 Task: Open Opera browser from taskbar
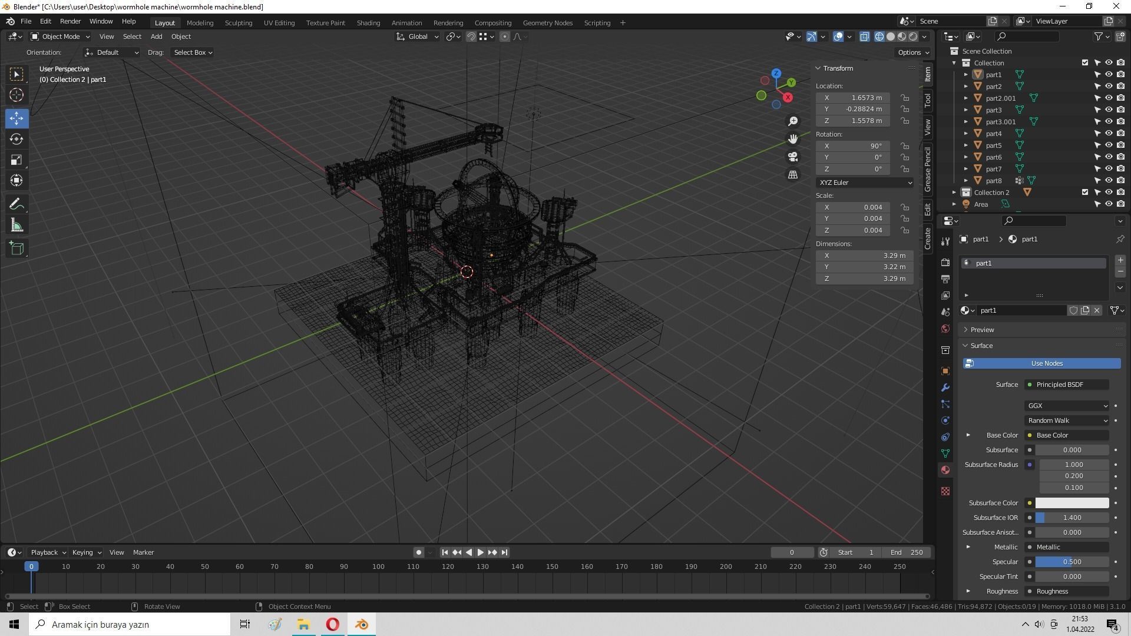click(332, 624)
